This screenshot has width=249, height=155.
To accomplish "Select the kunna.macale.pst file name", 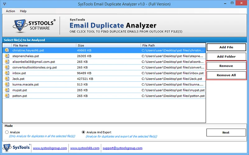I will point(26,85).
